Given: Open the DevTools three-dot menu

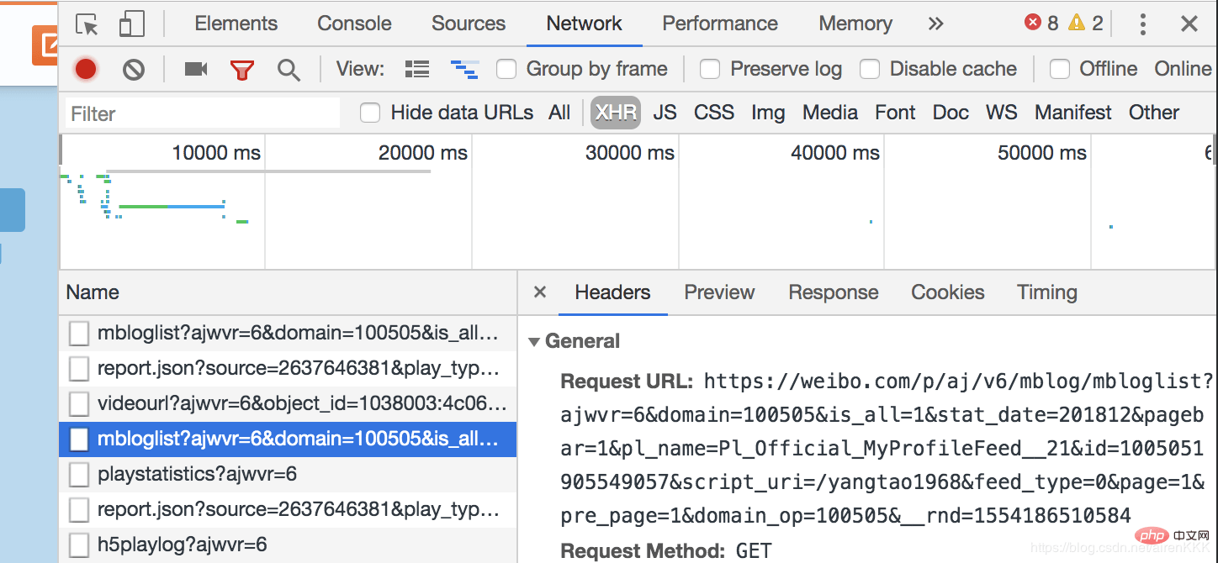Looking at the screenshot, I should coord(1142,24).
